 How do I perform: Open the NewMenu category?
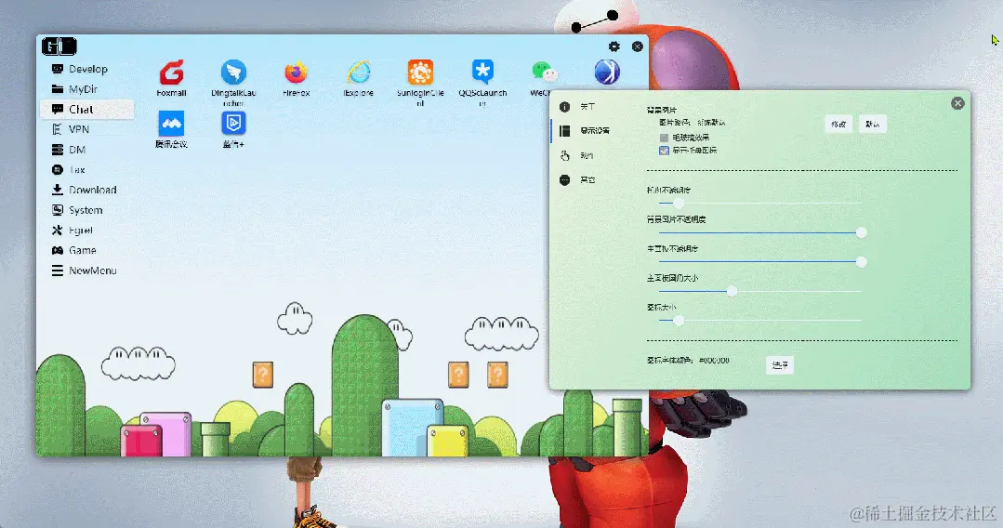87,271
